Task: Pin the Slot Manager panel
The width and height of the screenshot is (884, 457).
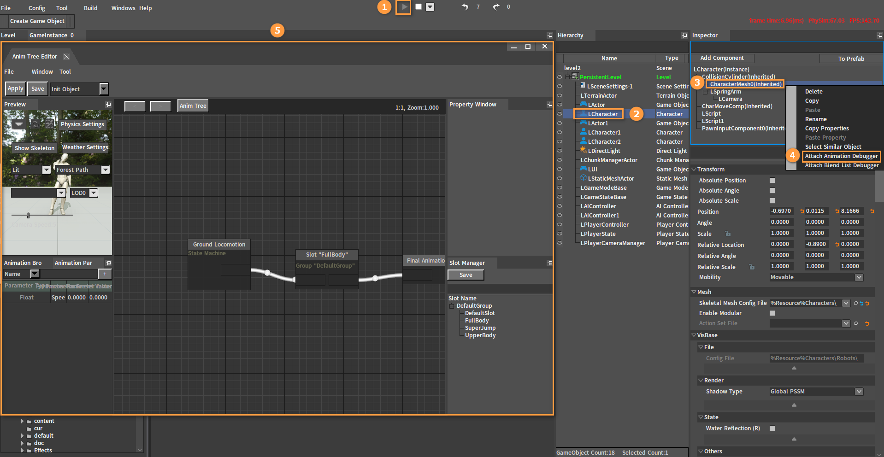Action: click(549, 263)
